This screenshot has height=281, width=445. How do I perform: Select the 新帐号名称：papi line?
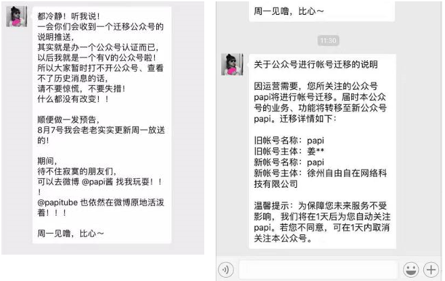pyautogui.click(x=289, y=162)
